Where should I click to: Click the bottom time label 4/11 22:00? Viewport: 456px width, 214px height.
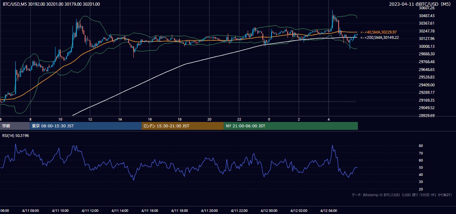pos(239,211)
